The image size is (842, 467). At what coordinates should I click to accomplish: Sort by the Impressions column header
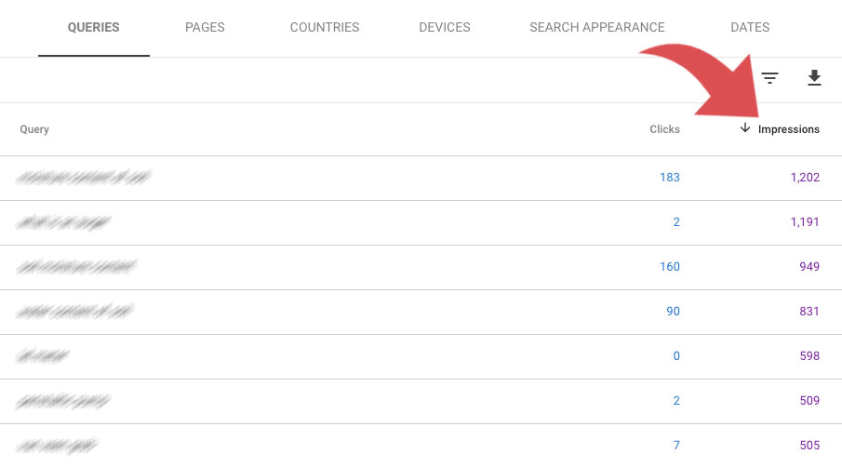tap(788, 129)
